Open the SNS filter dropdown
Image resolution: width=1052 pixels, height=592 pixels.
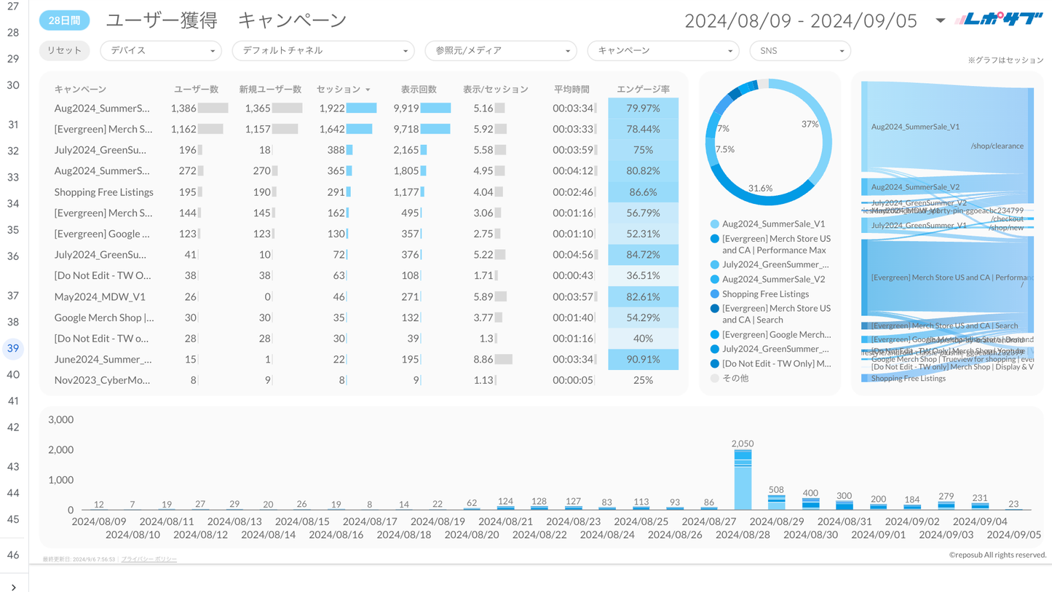[799, 51]
